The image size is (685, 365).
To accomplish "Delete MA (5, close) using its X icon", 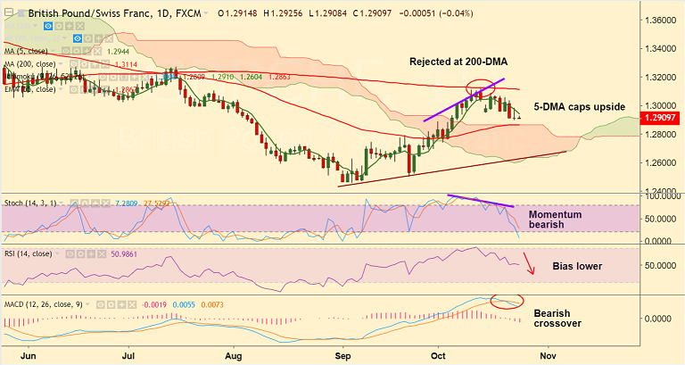I will point(97,51).
